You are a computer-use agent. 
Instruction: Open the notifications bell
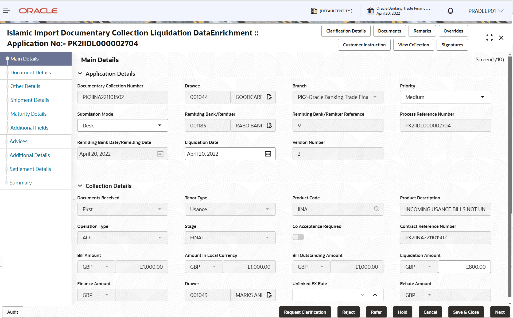point(450,11)
